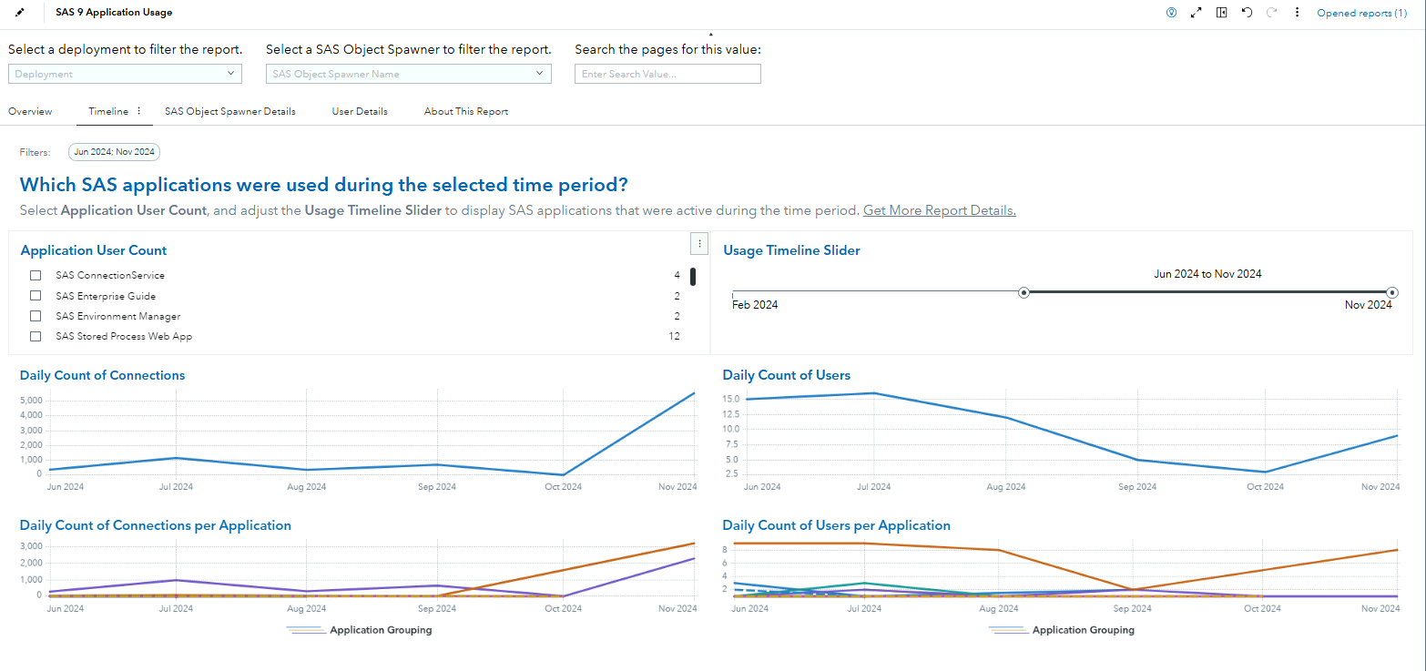This screenshot has width=1426, height=671.
Task: Enter full screen using the expand arrows icon
Action: click(1196, 12)
